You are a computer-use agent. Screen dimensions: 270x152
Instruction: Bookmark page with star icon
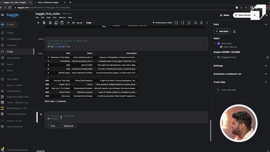tap(246, 8)
